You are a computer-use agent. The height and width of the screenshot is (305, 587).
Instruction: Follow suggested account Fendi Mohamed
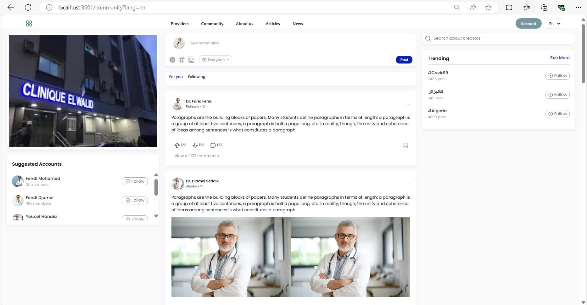pos(135,181)
